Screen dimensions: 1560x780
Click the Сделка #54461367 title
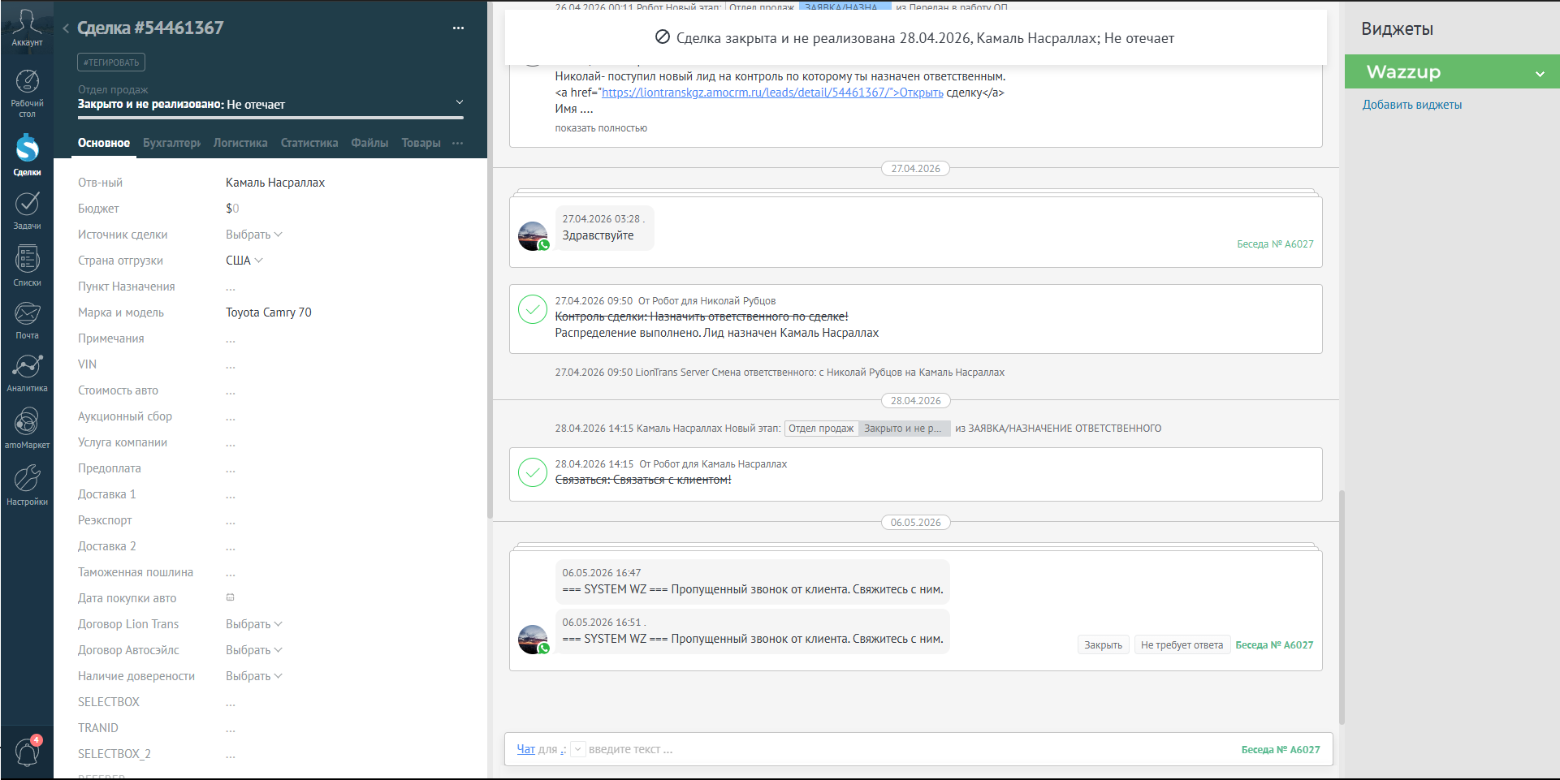coord(150,28)
